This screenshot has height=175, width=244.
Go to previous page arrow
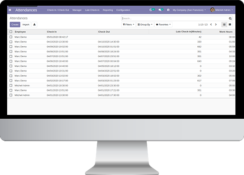tap(211, 24)
